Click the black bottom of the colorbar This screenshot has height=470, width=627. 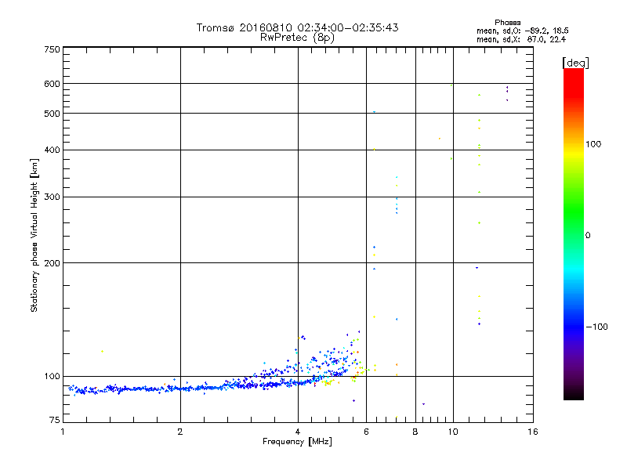574,396
